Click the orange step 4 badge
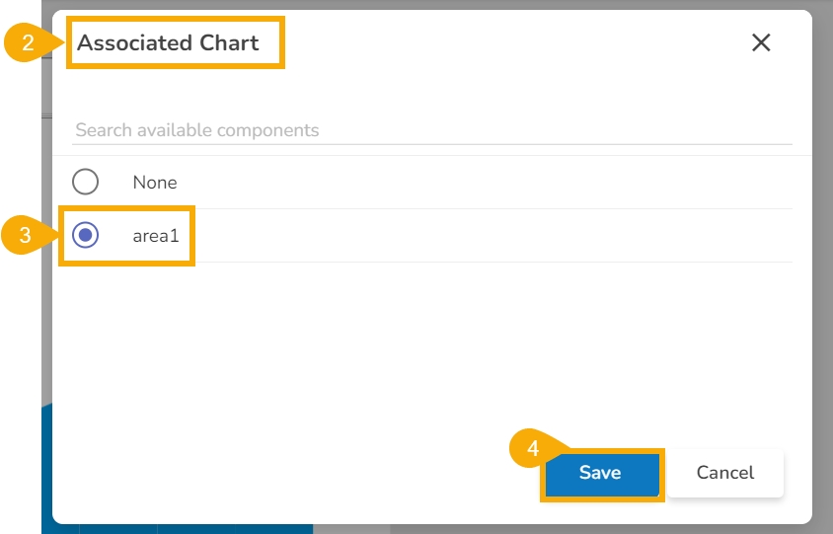833x534 pixels. (x=533, y=448)
